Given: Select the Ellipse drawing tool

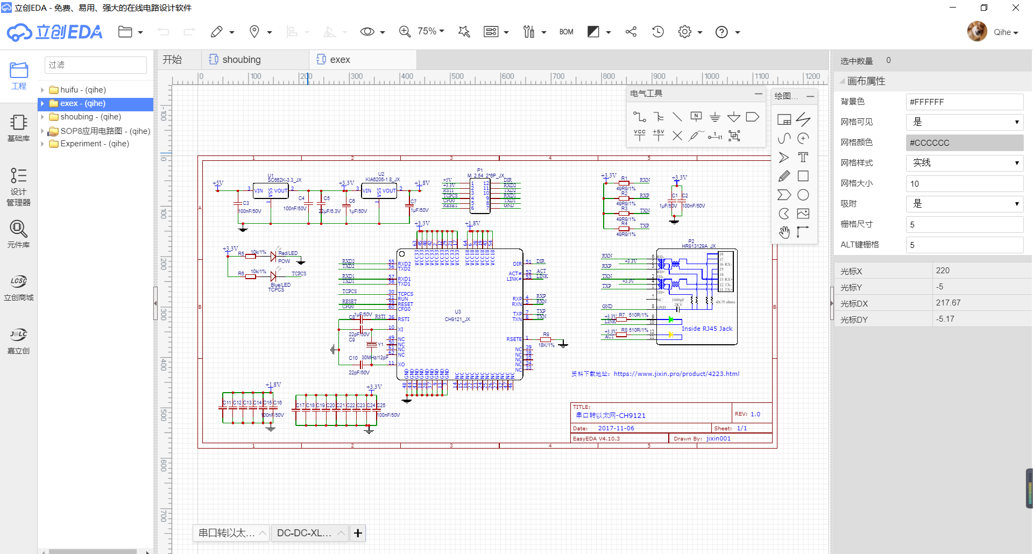Looking at the screenshot, I should point(803,195).
